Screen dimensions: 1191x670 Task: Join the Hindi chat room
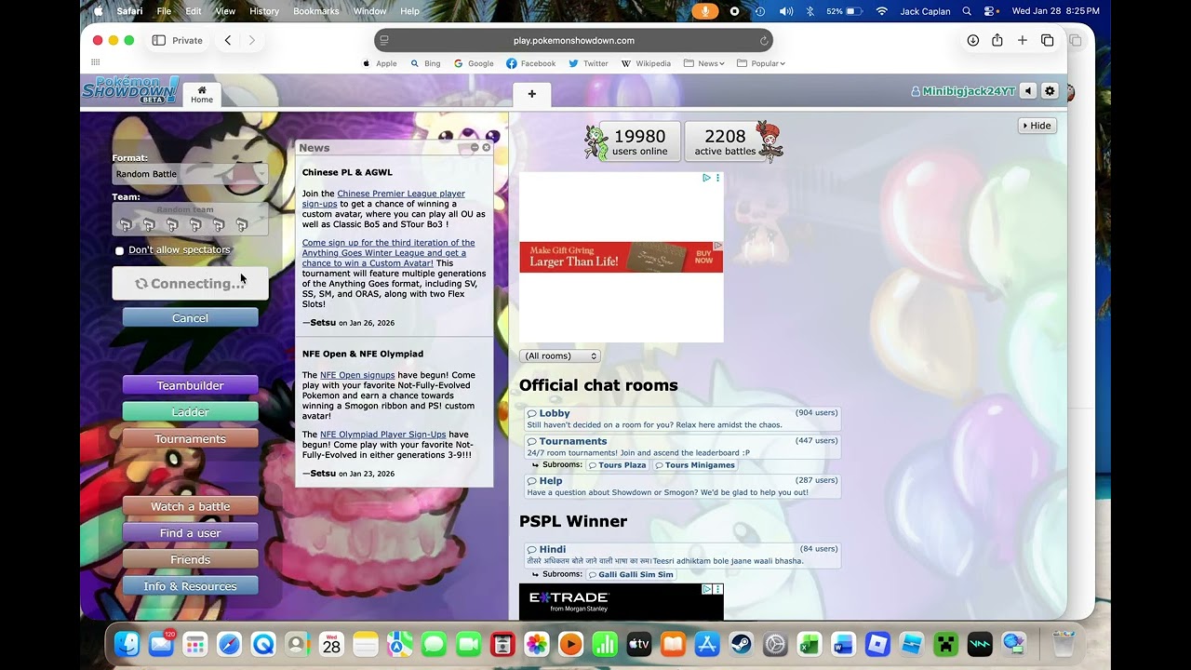pyautogui.click(x=683, y=555)
